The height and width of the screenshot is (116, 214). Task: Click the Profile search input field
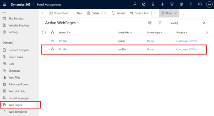tap(184, 23)
